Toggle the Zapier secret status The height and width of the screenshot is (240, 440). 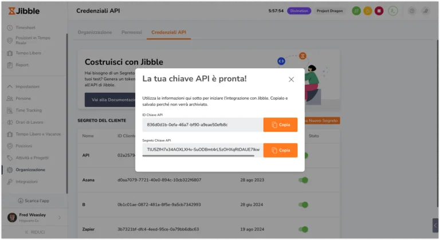click(x=303, y=229)
